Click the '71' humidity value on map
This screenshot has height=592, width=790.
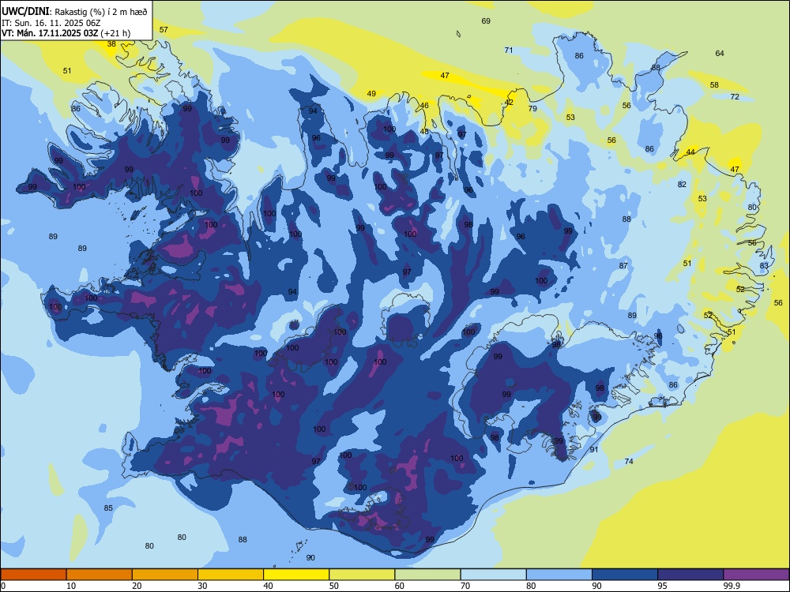[509, 51]
